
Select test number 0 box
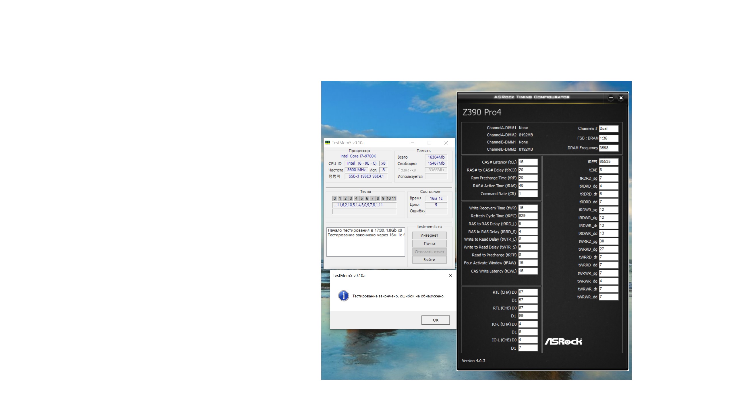pos(334,198)
